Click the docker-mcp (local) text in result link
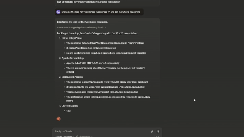244x137 pixels. pyautogui.click(x=95, y=27)
